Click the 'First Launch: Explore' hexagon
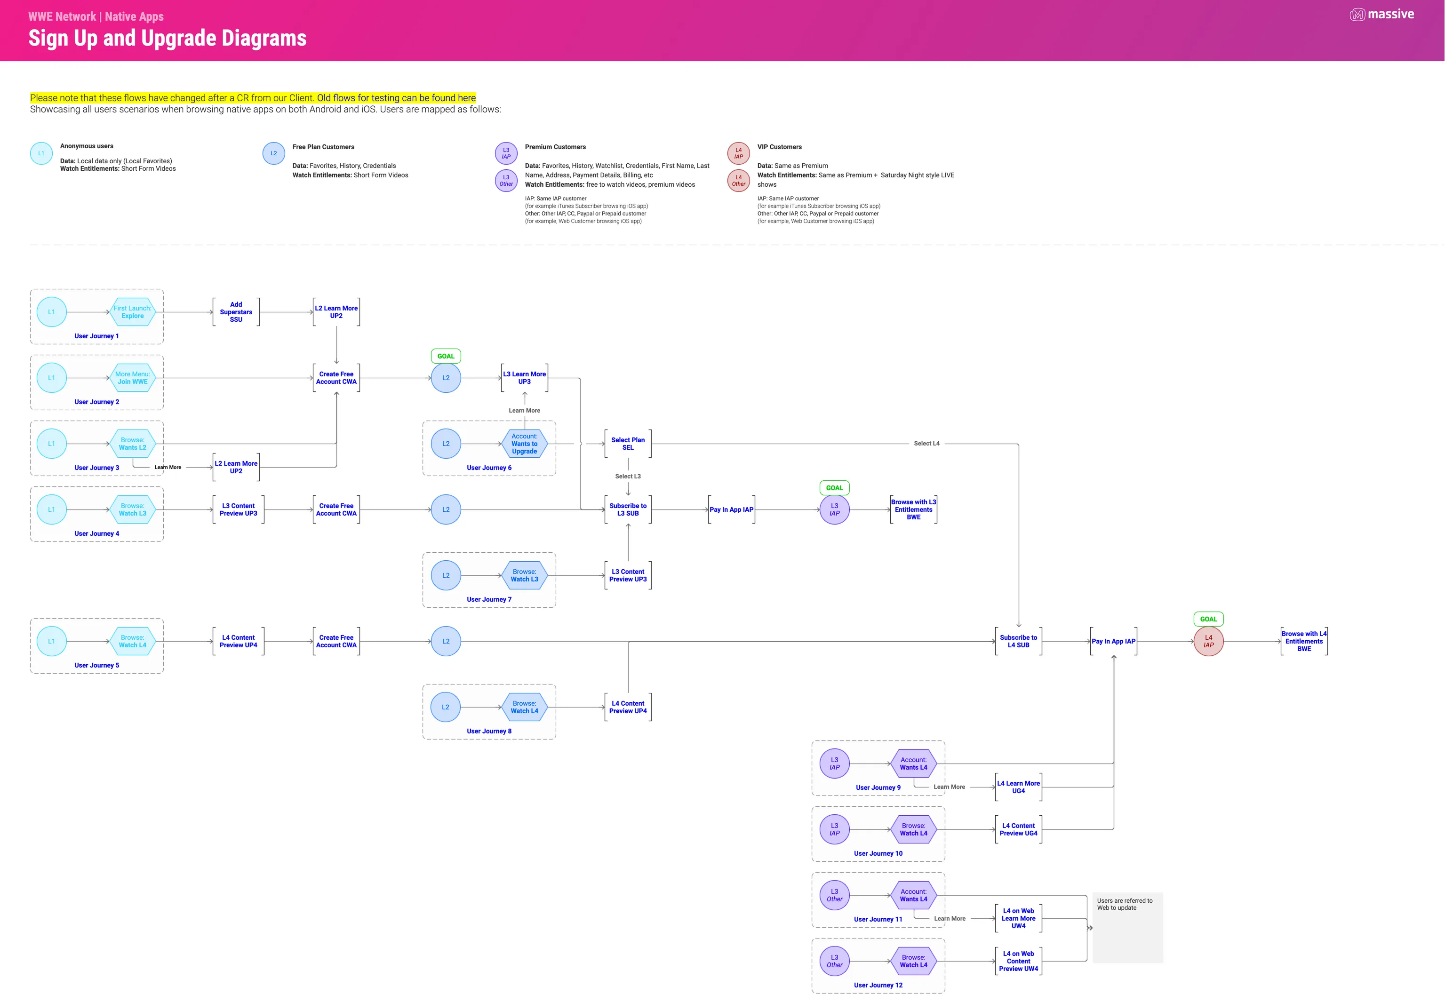The image size is (1445, 1002). coord(133,312)
